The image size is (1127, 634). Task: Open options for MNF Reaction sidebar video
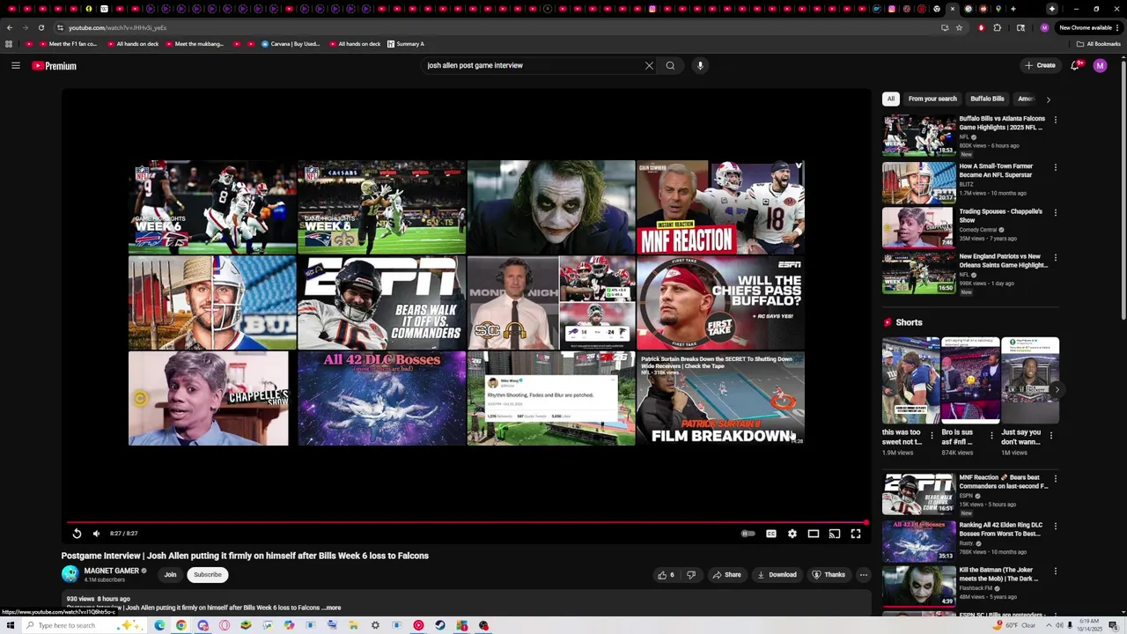(x=1055, y=479)
